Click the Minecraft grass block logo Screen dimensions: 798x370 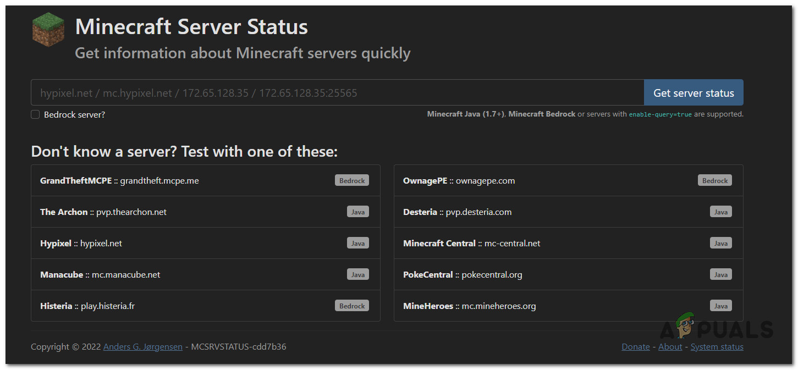(x=48, y=30)
